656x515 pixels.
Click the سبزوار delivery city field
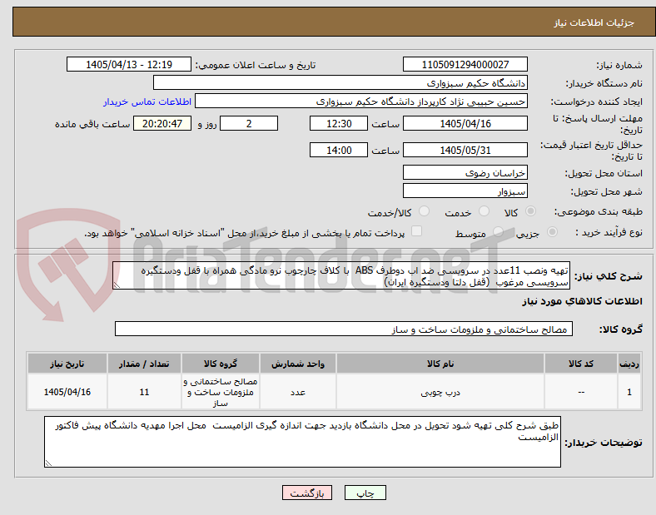click(x=465, y=191)
